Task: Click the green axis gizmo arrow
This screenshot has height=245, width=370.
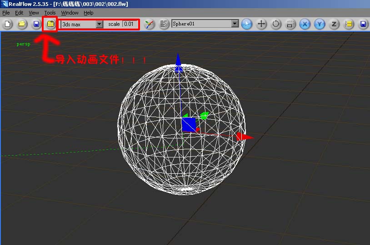Action: [x=204, y=115]
